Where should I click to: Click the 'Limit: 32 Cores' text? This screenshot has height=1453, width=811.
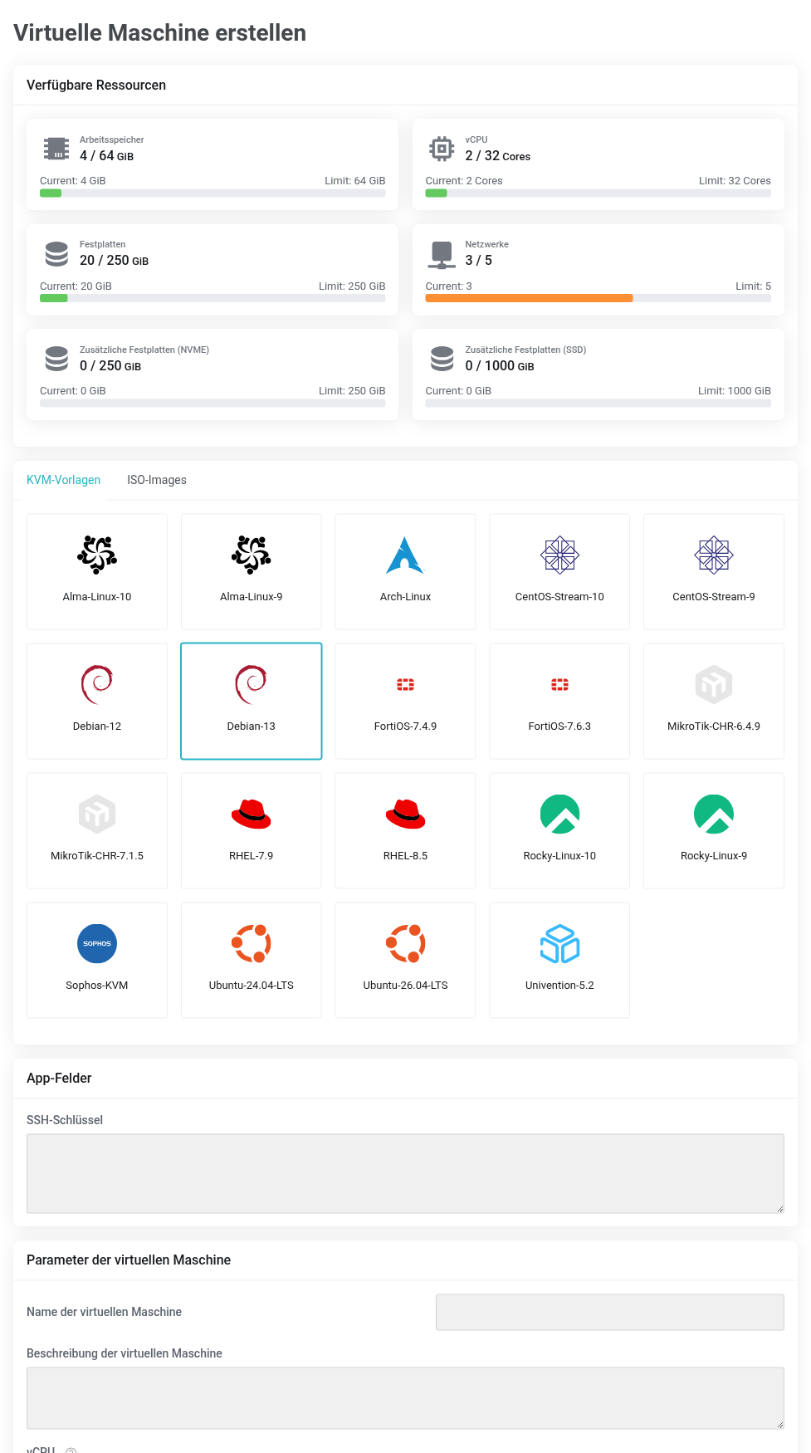pyautogui.click(x=735, y=181)
